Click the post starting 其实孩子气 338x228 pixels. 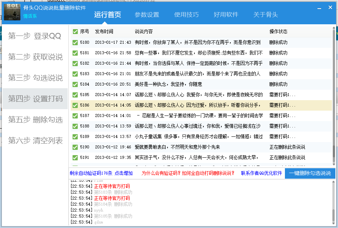tap(196, 157)
